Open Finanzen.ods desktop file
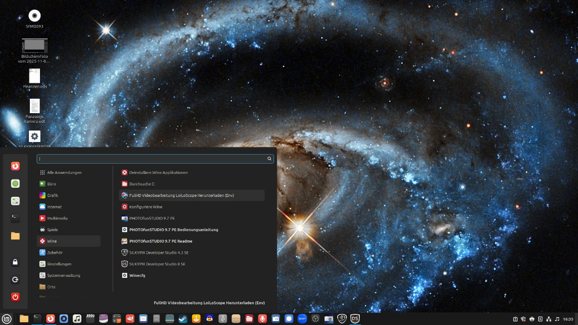 tap(35, 78)
